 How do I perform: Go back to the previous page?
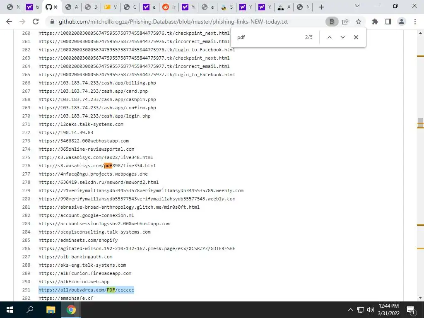(9, 22)
